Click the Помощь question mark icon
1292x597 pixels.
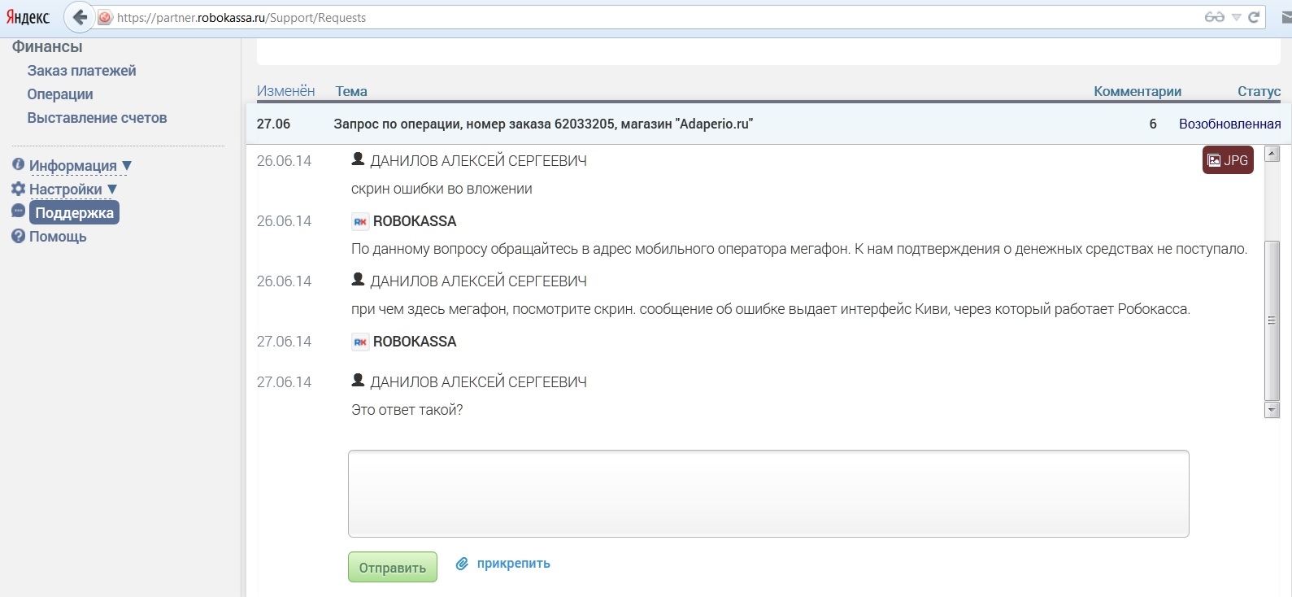(x=18, y=236)
